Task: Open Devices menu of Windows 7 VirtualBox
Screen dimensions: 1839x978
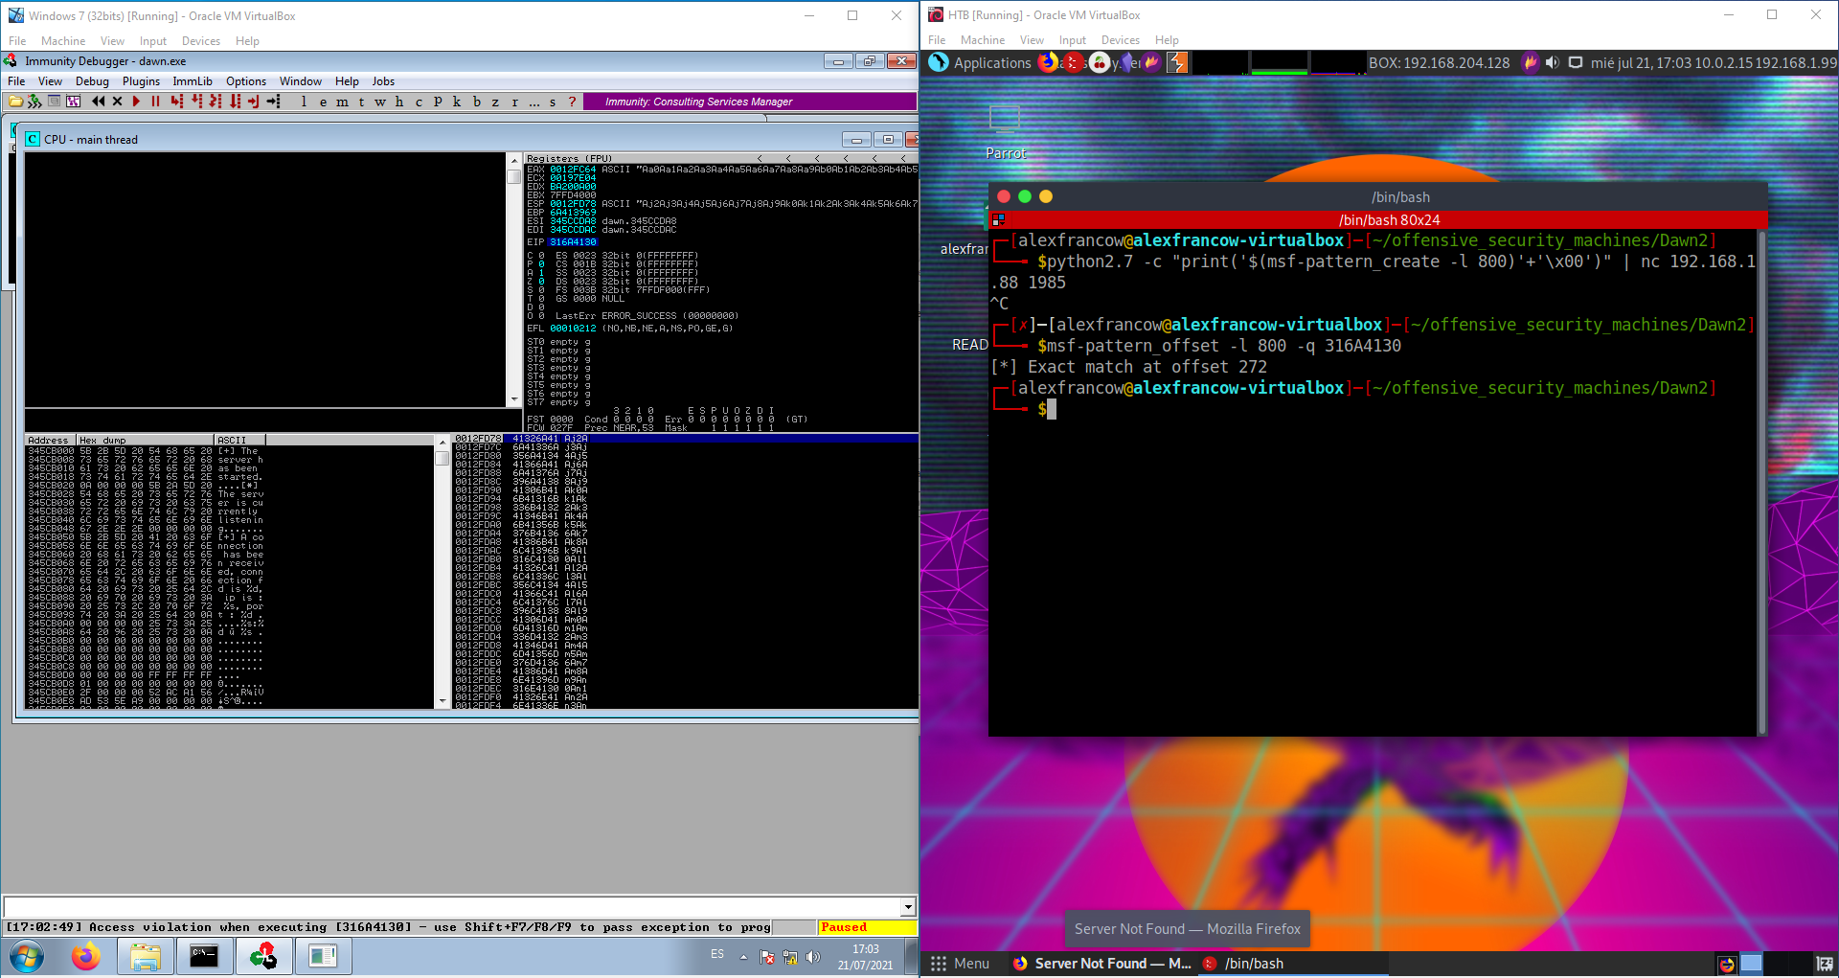Action: (201, 41)
